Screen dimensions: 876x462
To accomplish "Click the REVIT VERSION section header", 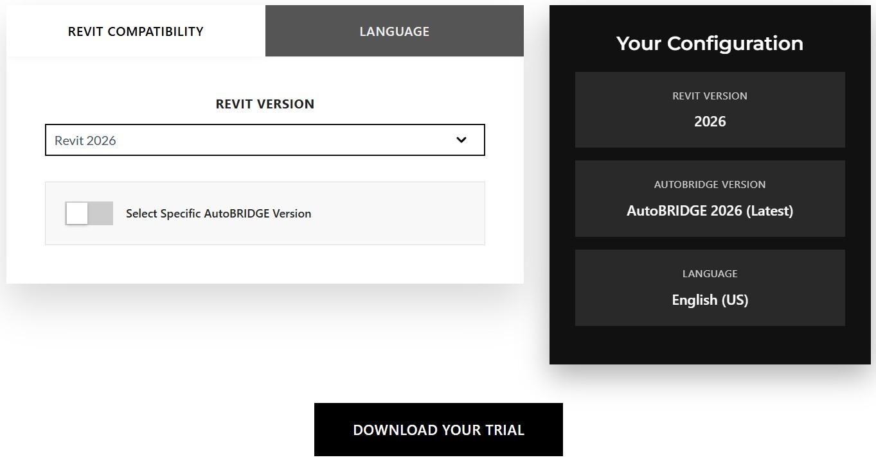I will click(x=264, y=103).
